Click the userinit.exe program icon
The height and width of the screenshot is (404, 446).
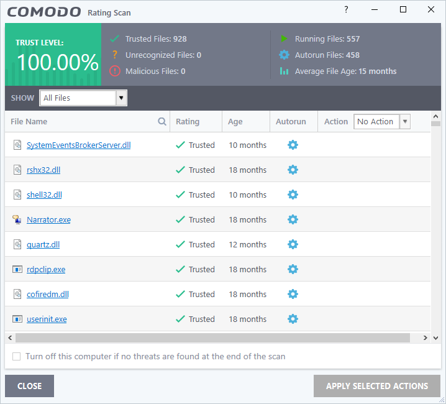click(17, 319)
